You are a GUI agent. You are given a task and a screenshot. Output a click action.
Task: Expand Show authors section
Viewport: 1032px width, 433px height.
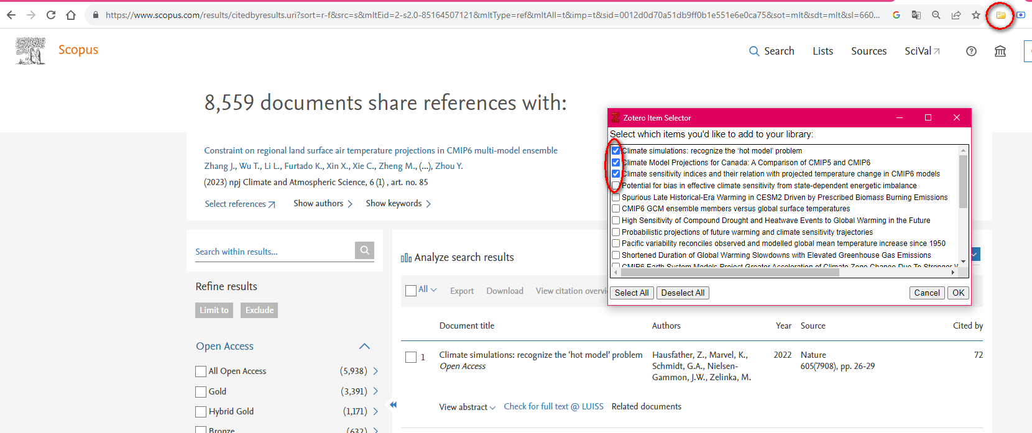pyautogui.click(x=323, y=204)
